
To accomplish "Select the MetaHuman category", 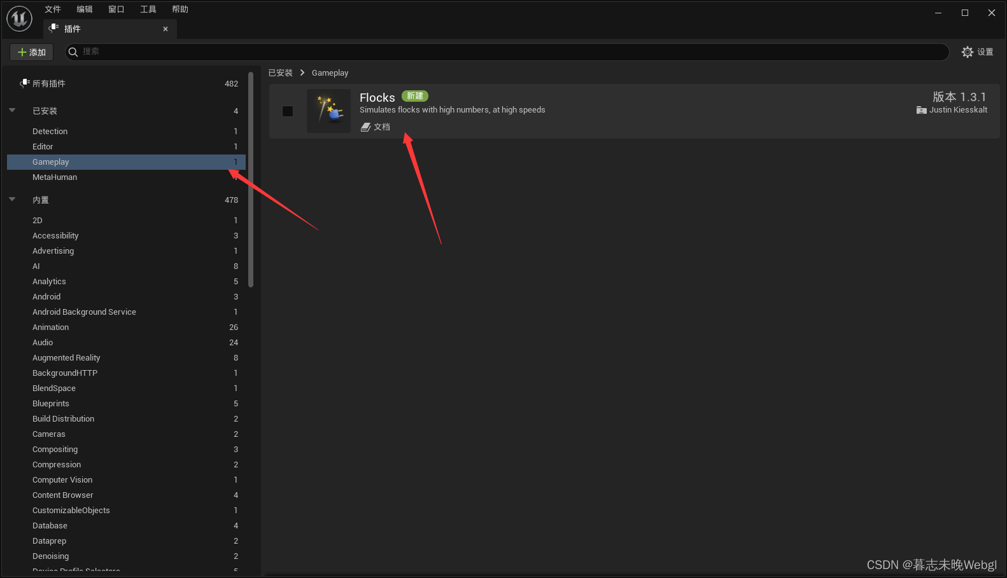I will [126, 177].
